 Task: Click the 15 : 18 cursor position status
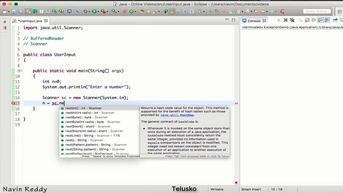click(277, 189)
